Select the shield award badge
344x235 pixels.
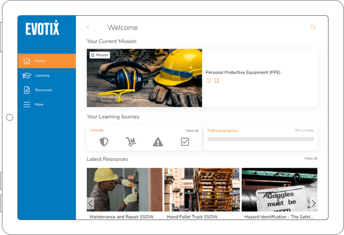coord(103,142)
